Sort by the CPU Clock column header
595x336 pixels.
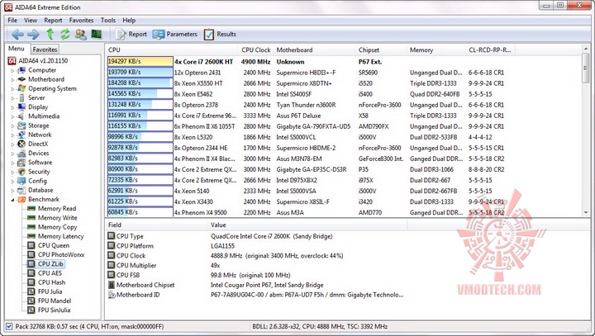click(x=255, y=50)
